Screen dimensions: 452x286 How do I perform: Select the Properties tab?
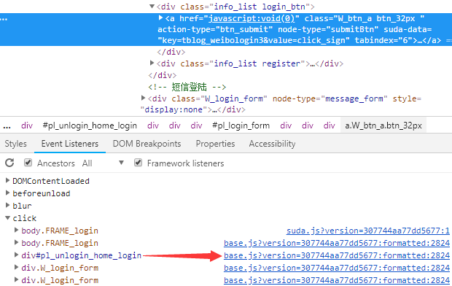[215, 144]
